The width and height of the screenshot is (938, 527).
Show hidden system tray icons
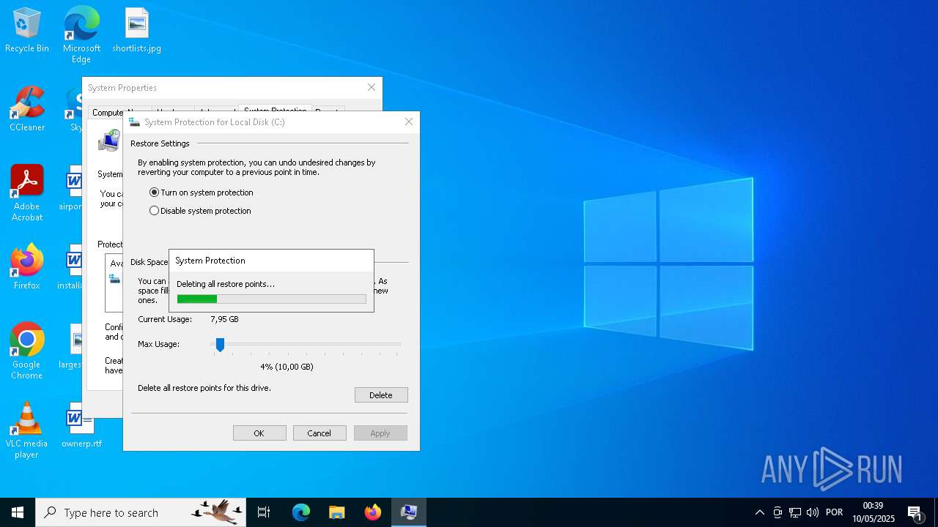coord(760,512)
